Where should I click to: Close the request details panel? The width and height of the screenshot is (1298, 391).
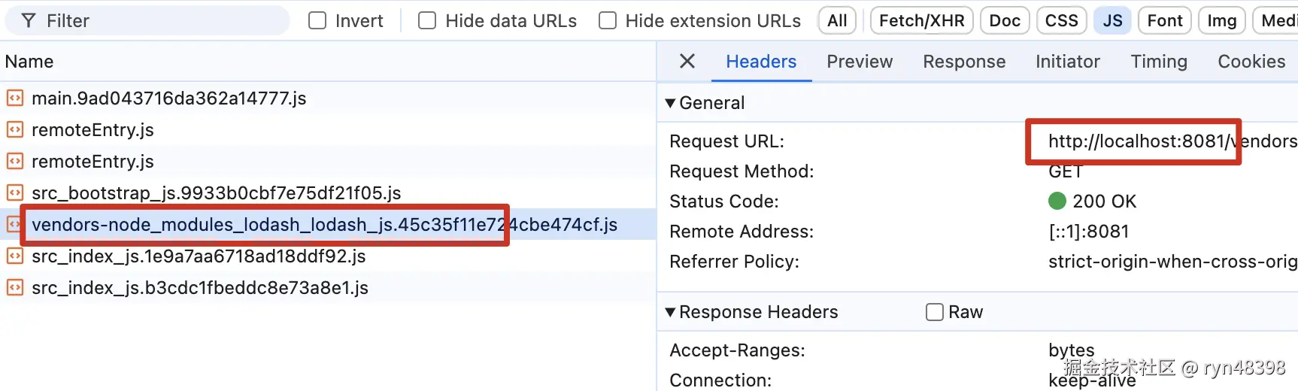(x=687, y=61)
